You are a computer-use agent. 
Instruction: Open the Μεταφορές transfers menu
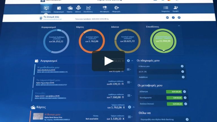tap(105, 9)
